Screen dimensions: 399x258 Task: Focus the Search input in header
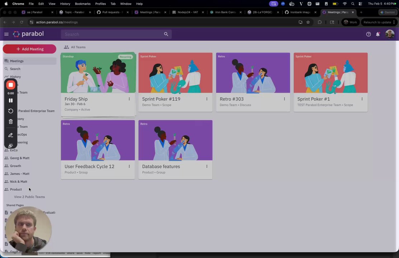[x=116, y=34]
